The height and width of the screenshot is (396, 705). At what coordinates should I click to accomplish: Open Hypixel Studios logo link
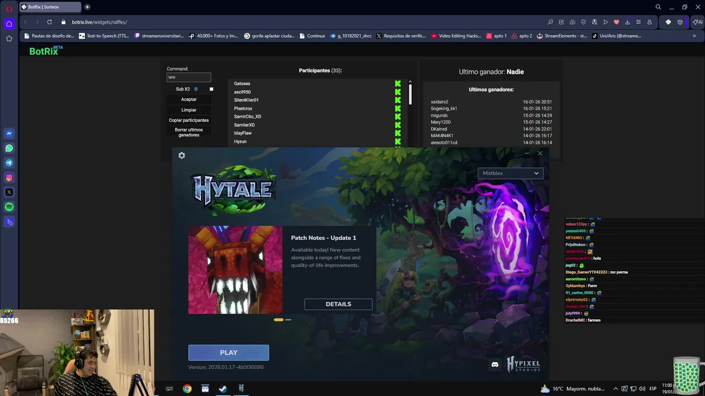point(523,364)
